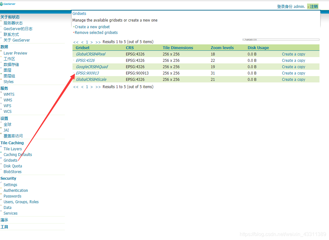Image resolution: width=329 pixels, height=240 pixels.
Task: Sort the table by CRS column
Action: pyautogui.click(x=130, y=48)
